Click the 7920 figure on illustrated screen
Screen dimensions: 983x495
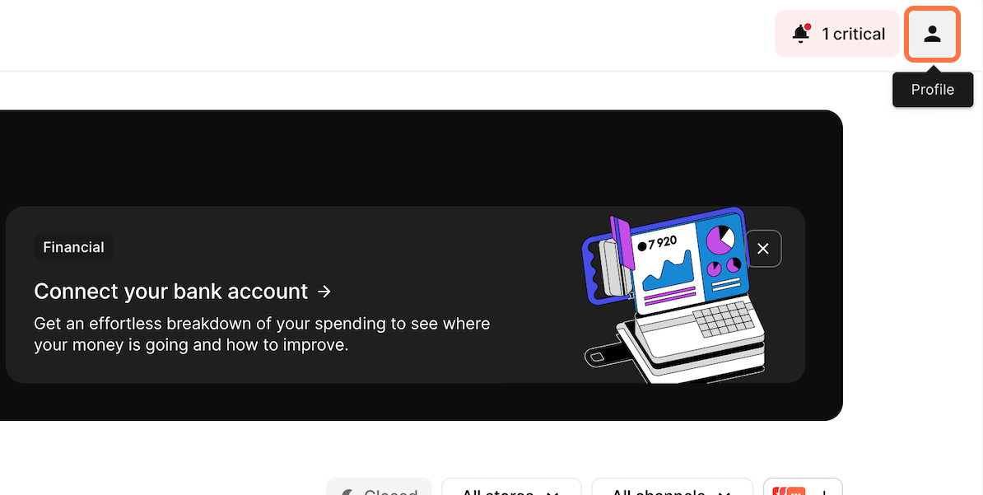coord(658,244)
